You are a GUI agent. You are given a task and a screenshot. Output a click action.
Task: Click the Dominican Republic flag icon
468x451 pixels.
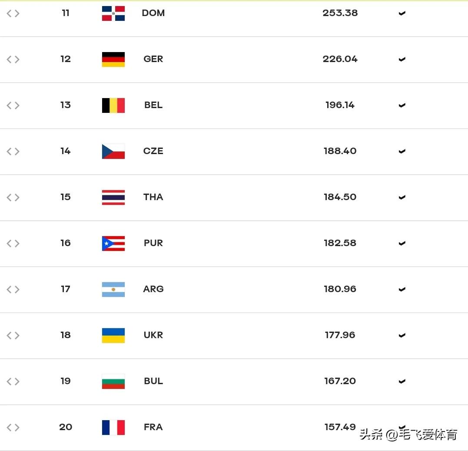point(113,13)
